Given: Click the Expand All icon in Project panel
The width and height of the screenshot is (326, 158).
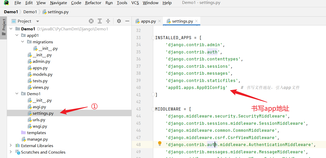Looking at the screenshot, I should [100, 21].
